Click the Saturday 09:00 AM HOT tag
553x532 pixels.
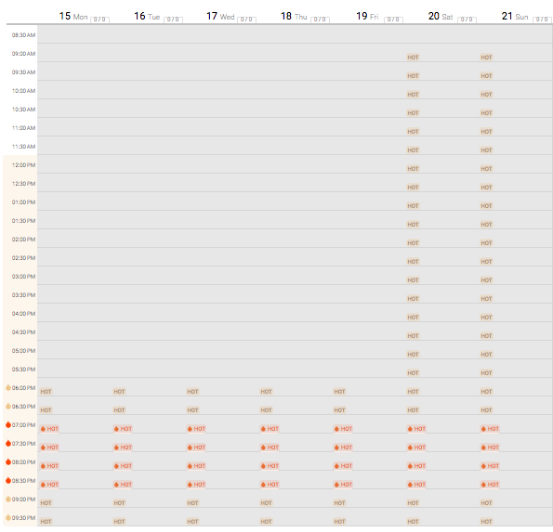point(413,58)
